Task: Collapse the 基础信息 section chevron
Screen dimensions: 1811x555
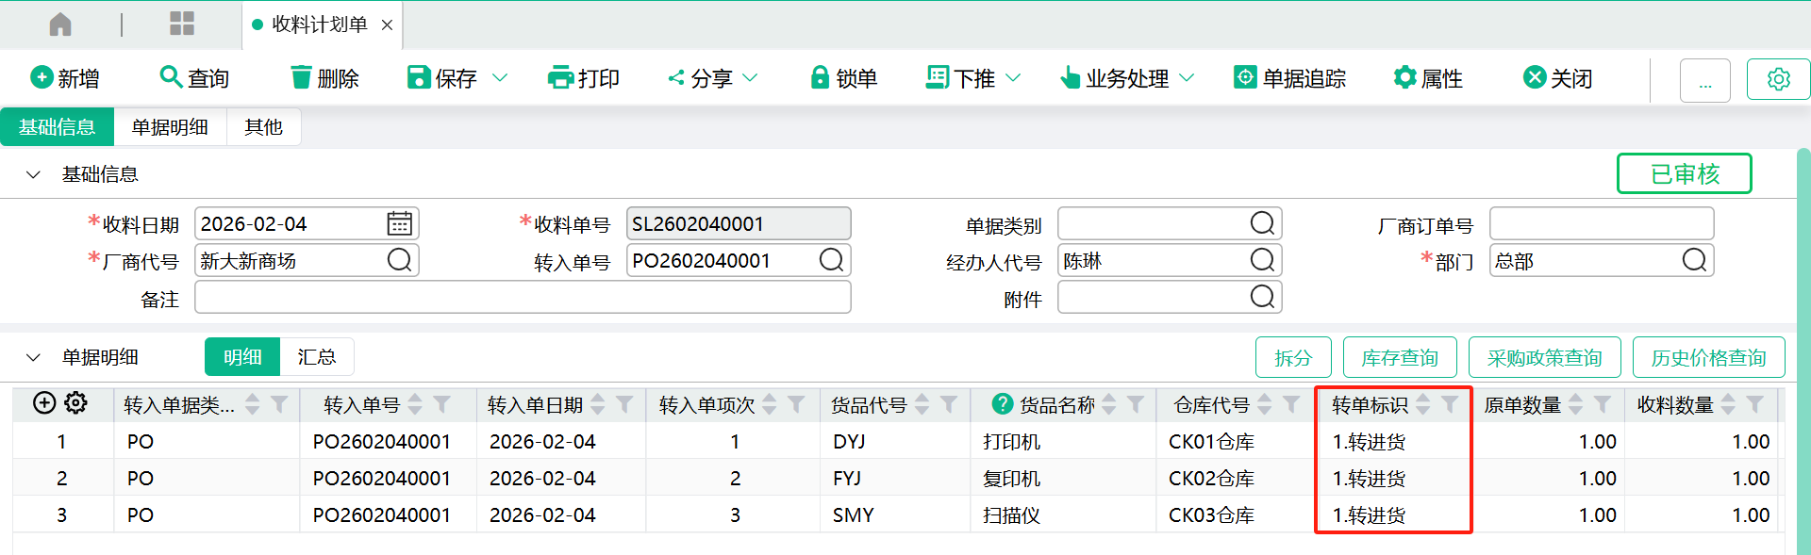Action: point(33,174)
